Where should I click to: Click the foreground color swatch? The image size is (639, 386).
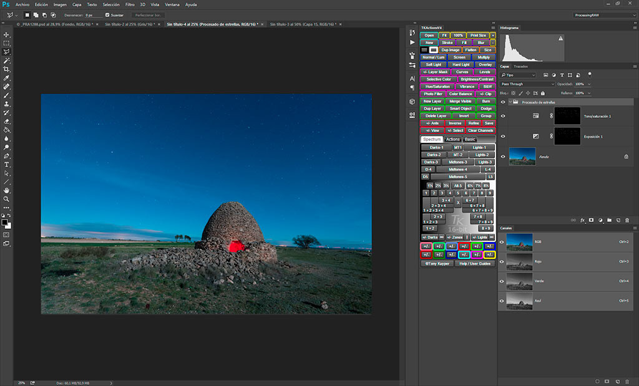coord(4,221)
